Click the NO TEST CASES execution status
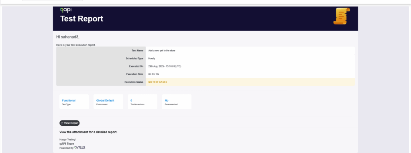This screenshot has width=411, height=153. (x=157, y=82)
